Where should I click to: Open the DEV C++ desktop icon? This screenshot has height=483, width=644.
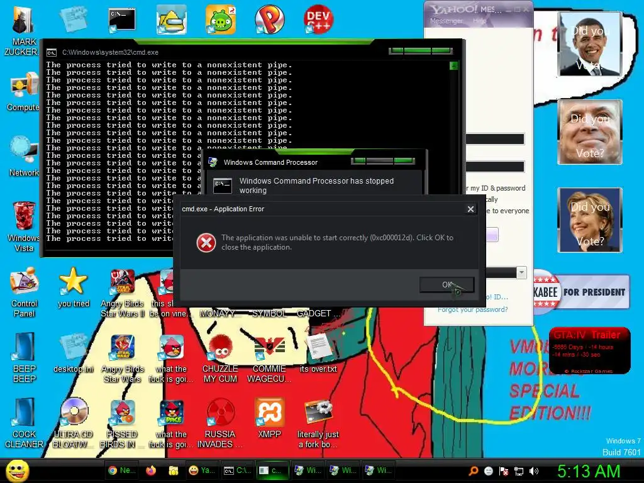pyautogui.click(x=318, y=19)
